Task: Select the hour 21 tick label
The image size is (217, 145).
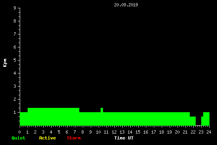Action: [185, 132]
